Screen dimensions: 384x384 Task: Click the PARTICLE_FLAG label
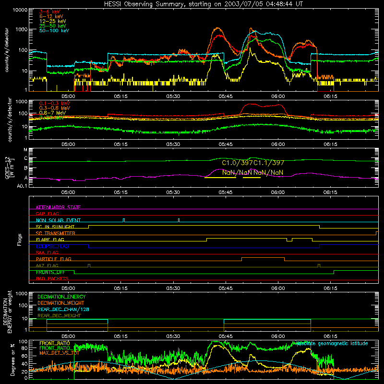pyautogui.click(x=54, y=259)
